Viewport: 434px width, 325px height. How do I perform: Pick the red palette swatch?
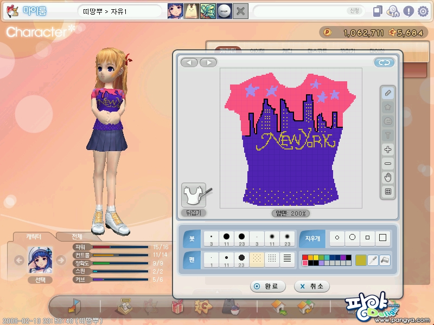click(x=305, y=258)
